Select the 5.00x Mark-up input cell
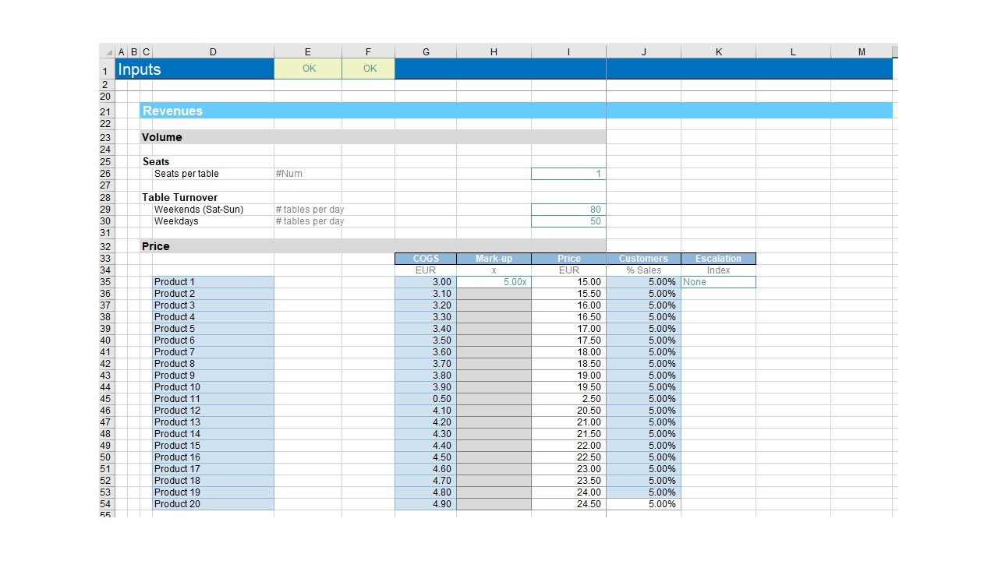The height and width of the screenshot is (561, 998). pyautogui.click(x=494, y=282)
